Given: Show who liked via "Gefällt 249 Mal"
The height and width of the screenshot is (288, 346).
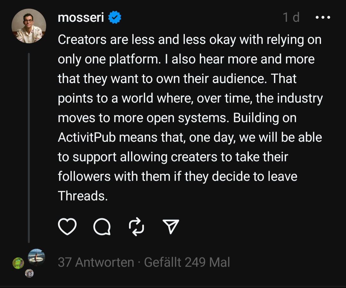Looking at the screenshot, I should click(187, 262).
